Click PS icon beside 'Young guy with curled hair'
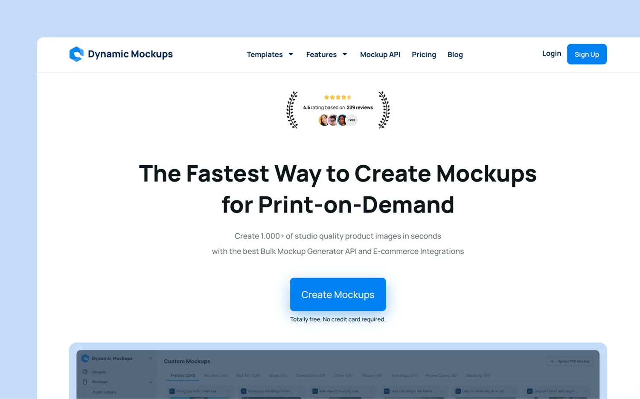Viewport: 640px width, 399px height. (172, 391)
